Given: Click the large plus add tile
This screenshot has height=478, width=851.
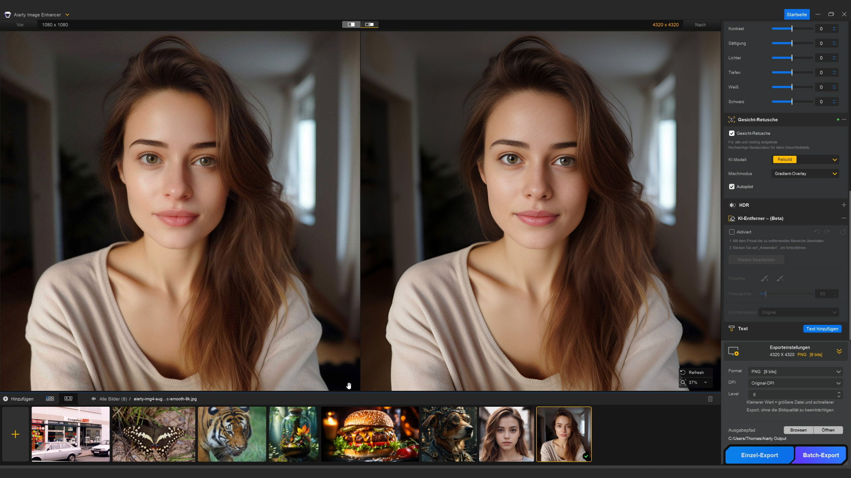Looking at the screenshot, I should pyautogui.click(x=16, y=434).
